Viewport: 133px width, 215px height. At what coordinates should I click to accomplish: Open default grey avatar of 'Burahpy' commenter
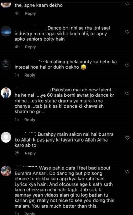pos(6,137)
